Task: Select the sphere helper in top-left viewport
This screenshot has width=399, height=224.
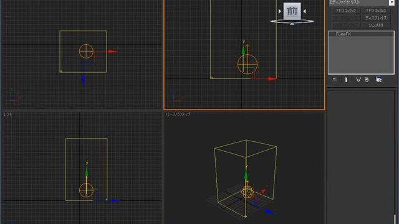Action: (x=86, y=51)
